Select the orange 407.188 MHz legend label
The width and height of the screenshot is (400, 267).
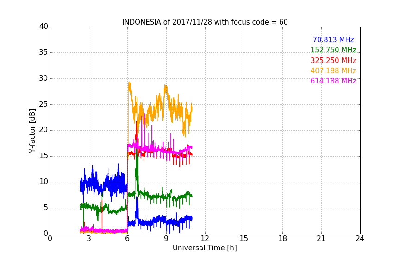333,71
